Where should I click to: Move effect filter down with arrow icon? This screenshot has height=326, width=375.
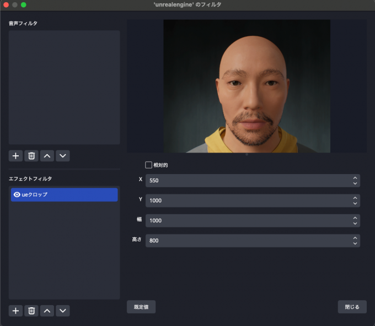pyautogui.click(x=63, y=311)
